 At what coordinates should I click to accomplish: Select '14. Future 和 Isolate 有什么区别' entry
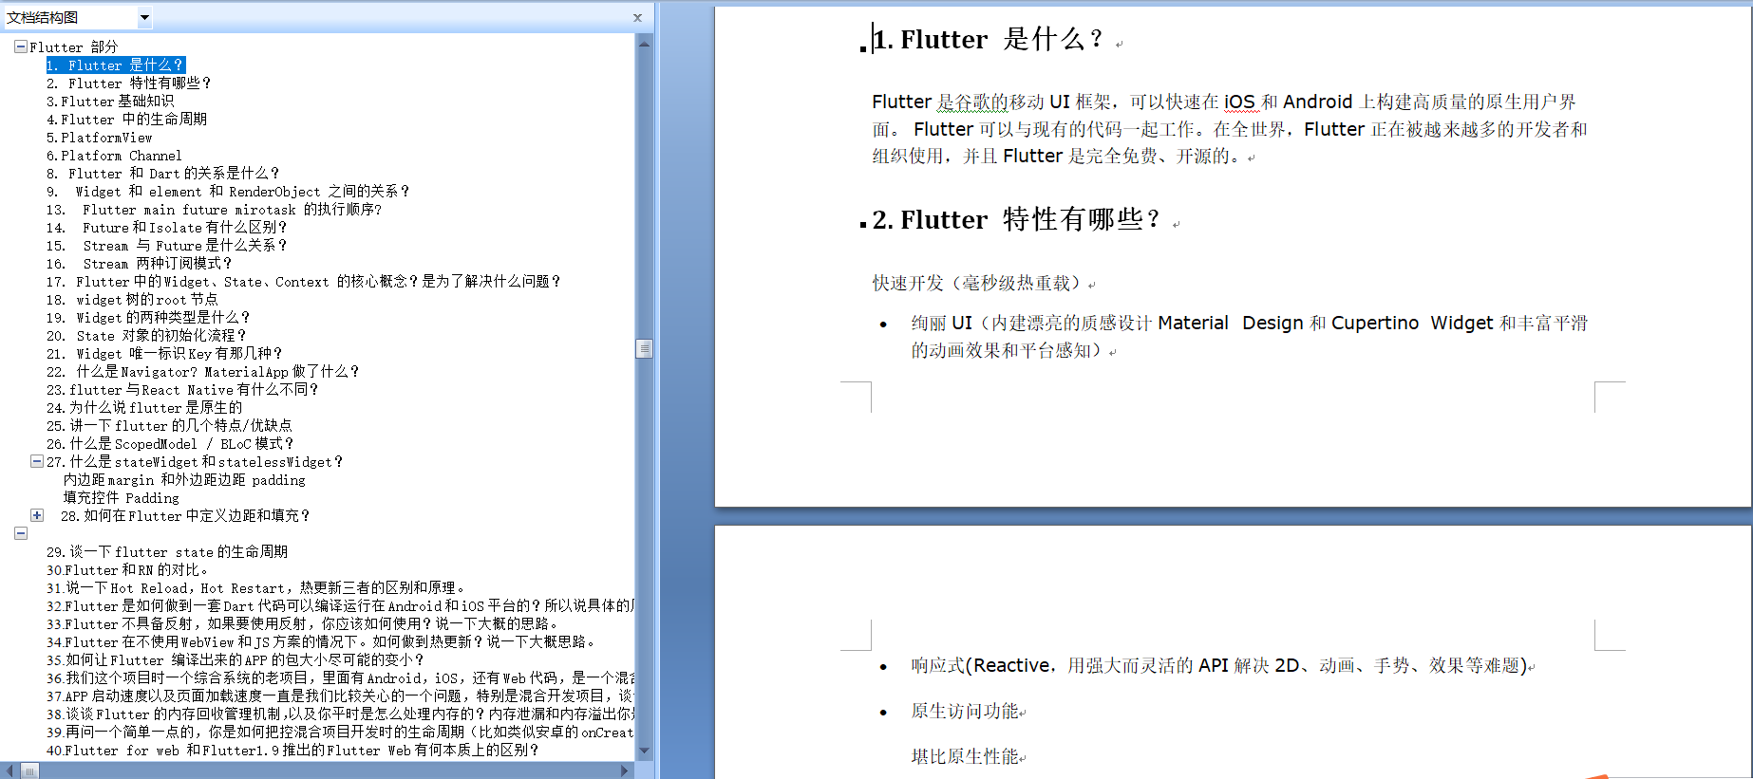[x=166, y=227]
